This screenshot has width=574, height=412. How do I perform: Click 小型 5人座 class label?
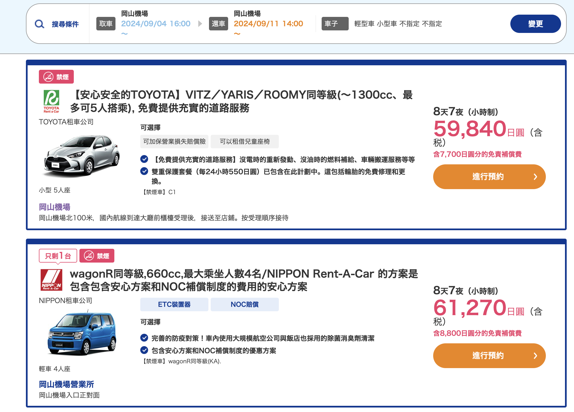tap(55, 190)
